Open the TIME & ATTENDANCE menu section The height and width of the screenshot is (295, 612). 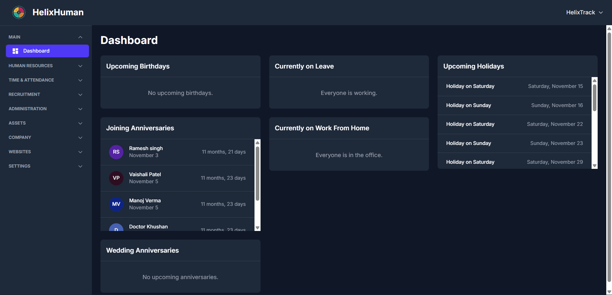pyautogui.click(x=46, y=80)
